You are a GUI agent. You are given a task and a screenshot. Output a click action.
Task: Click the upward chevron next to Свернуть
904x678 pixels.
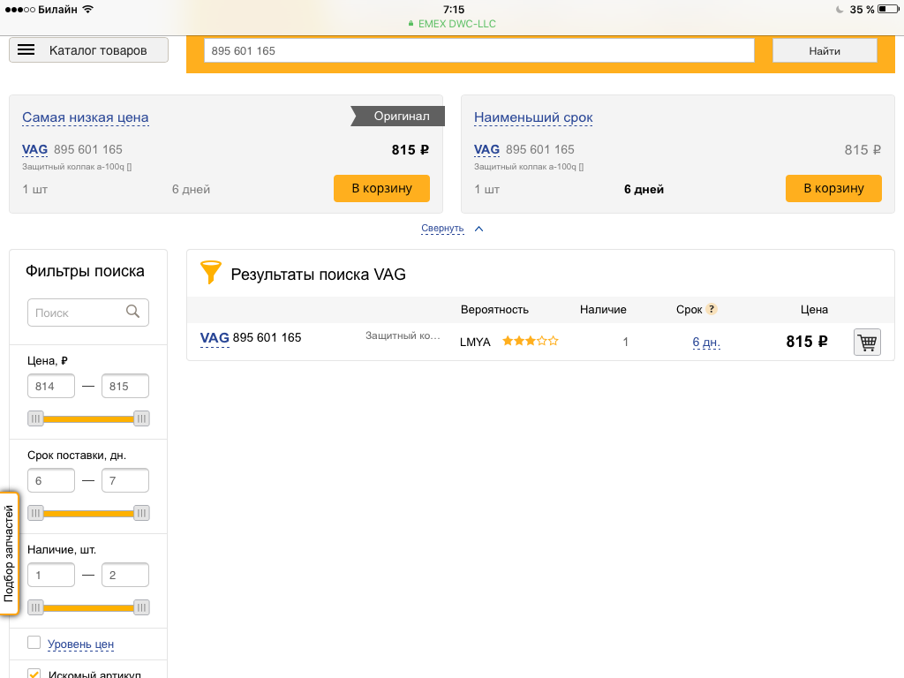[478, 229]
